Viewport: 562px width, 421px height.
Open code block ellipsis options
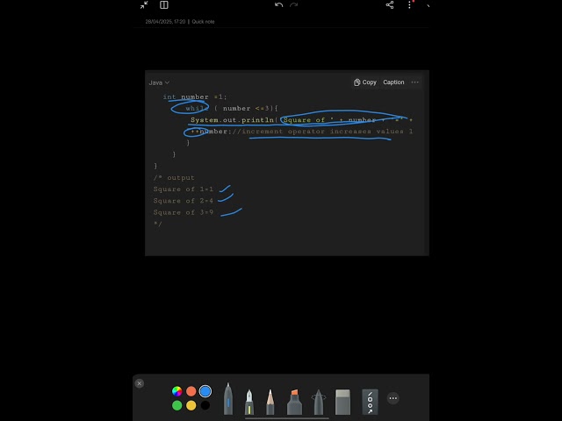[x=415, y=82]
